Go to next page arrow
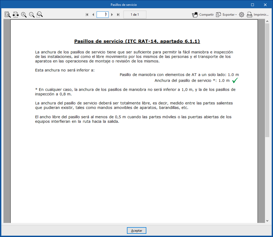The image size is (273, 237). coord(112,15)
